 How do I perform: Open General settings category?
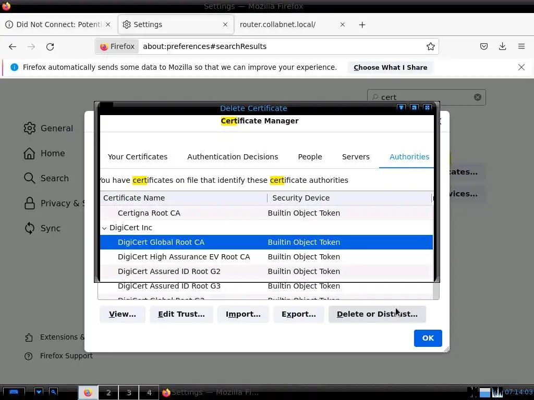(48, 128)
